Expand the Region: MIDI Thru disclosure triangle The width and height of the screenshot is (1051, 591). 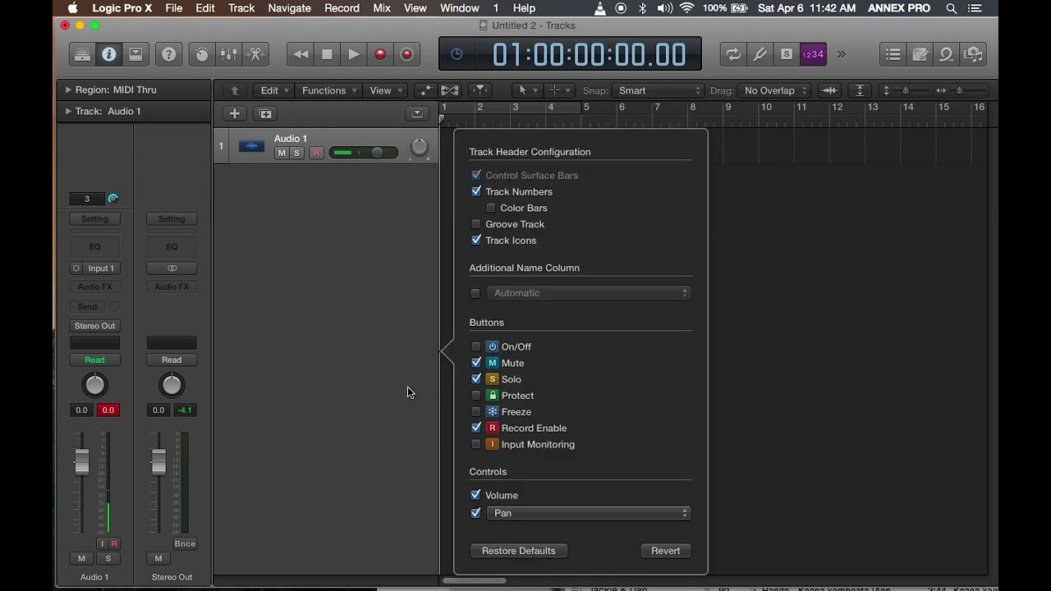[67, 89]
